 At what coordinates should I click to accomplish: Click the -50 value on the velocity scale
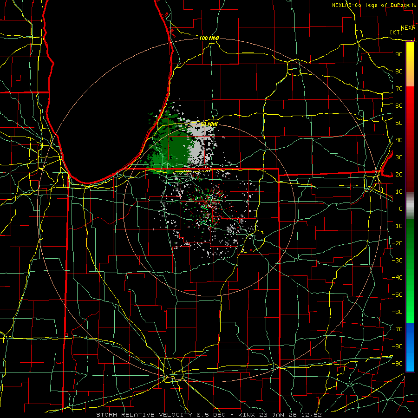pyautogui.click(x=397, y=294)
